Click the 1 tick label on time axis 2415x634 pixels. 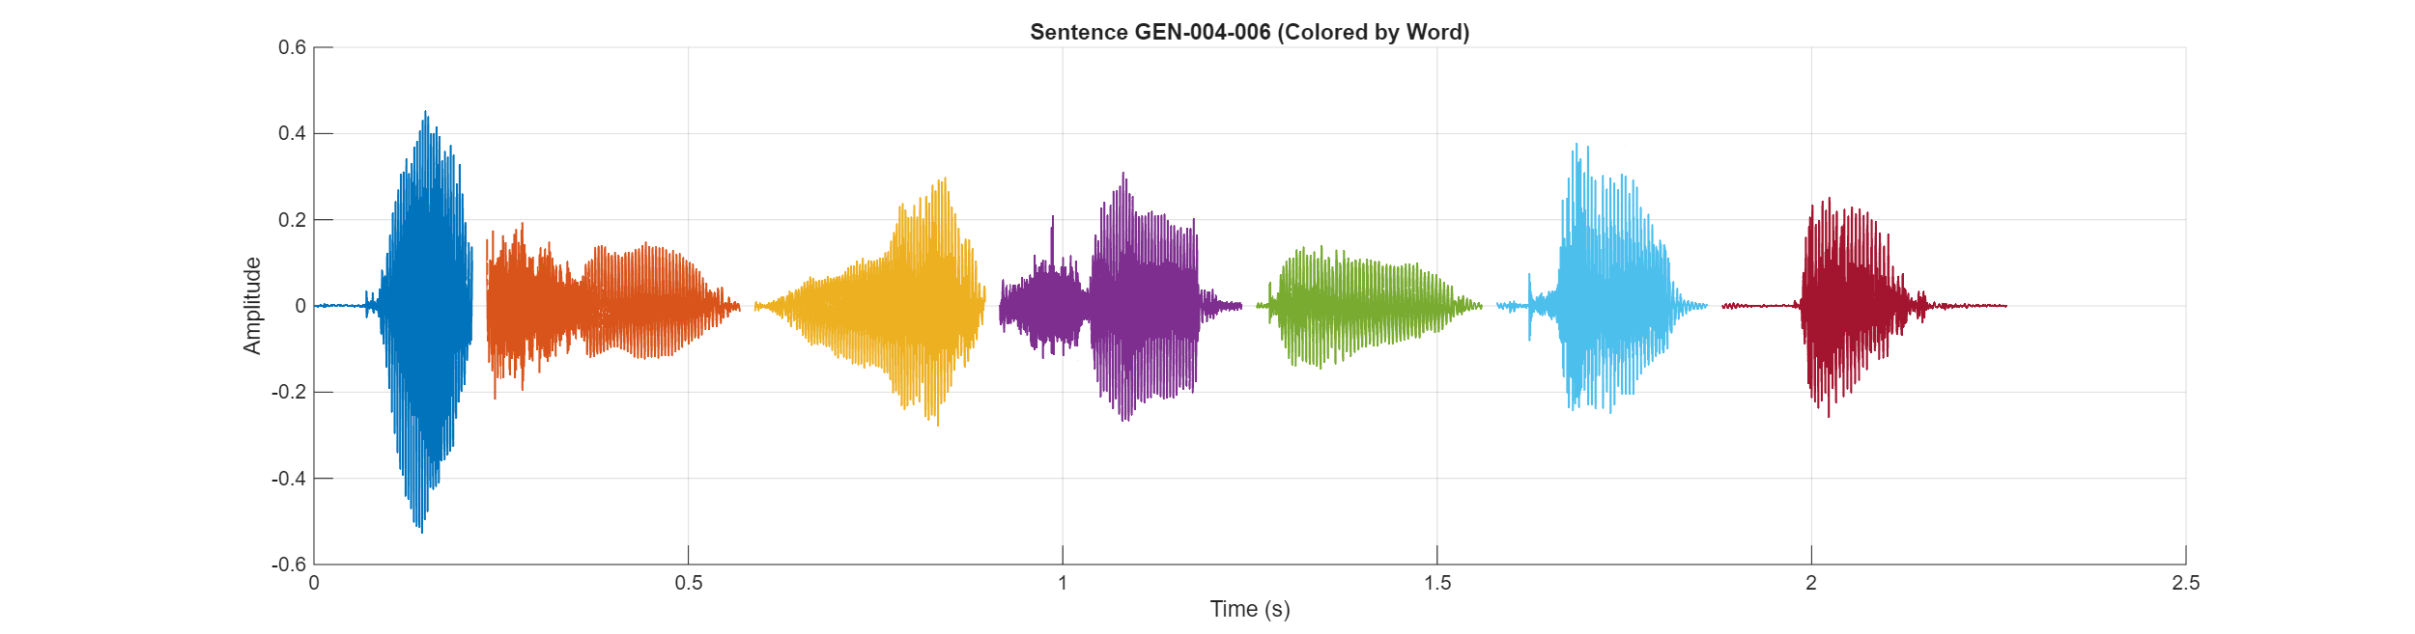[x=1063, y=583]
